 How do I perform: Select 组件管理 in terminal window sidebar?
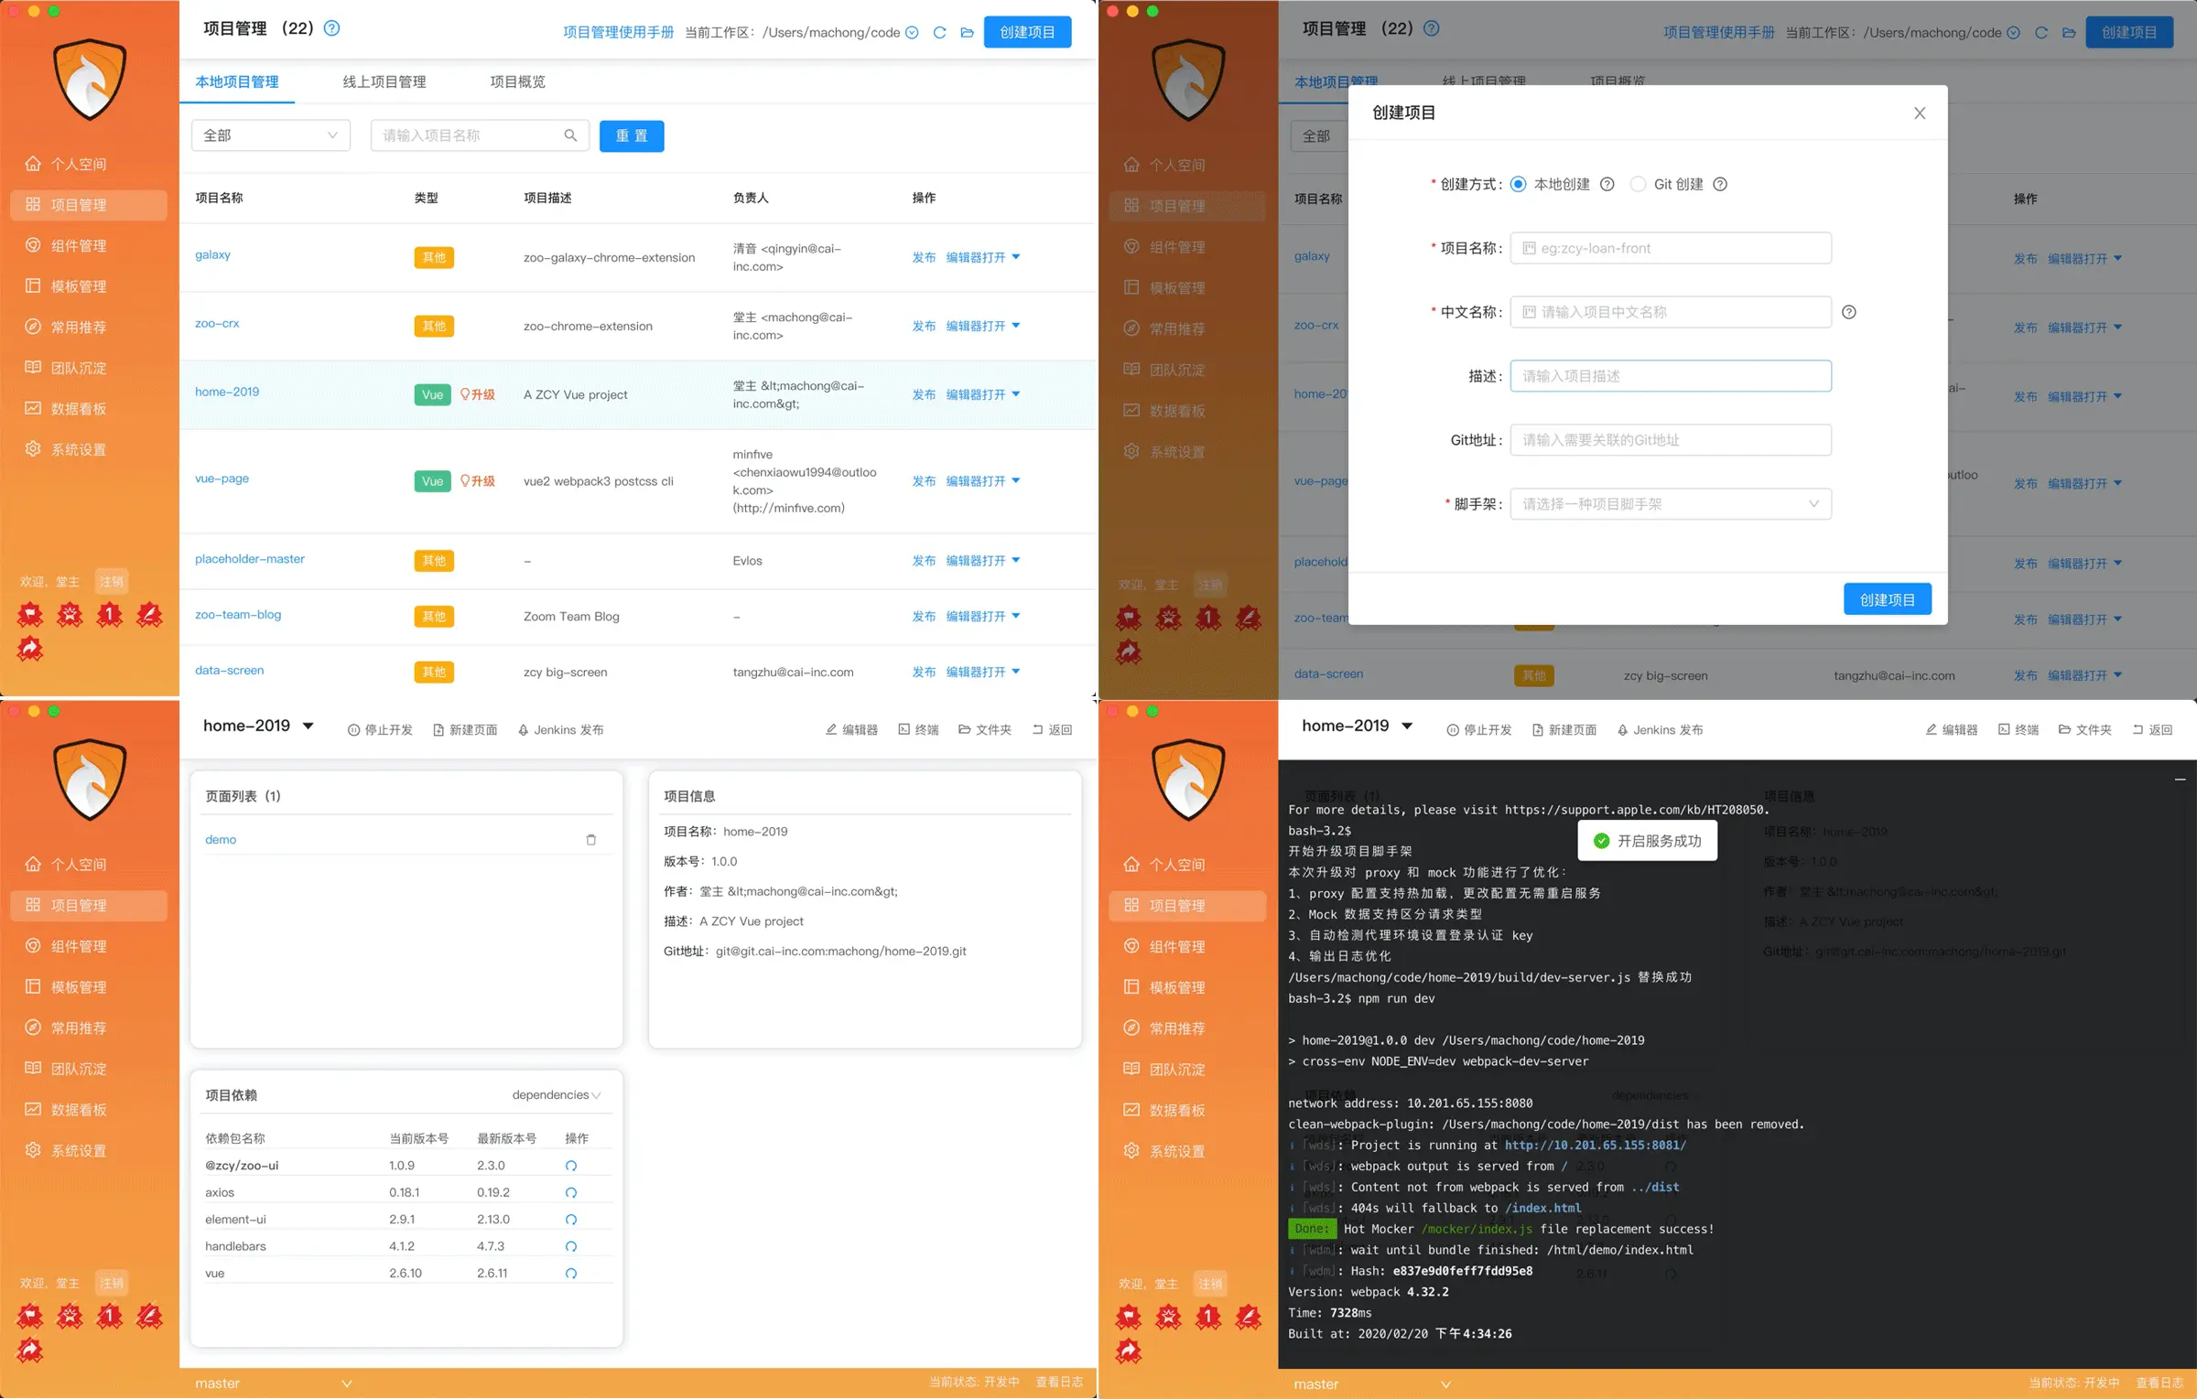pyautogui.click(x=1164, y=946)
